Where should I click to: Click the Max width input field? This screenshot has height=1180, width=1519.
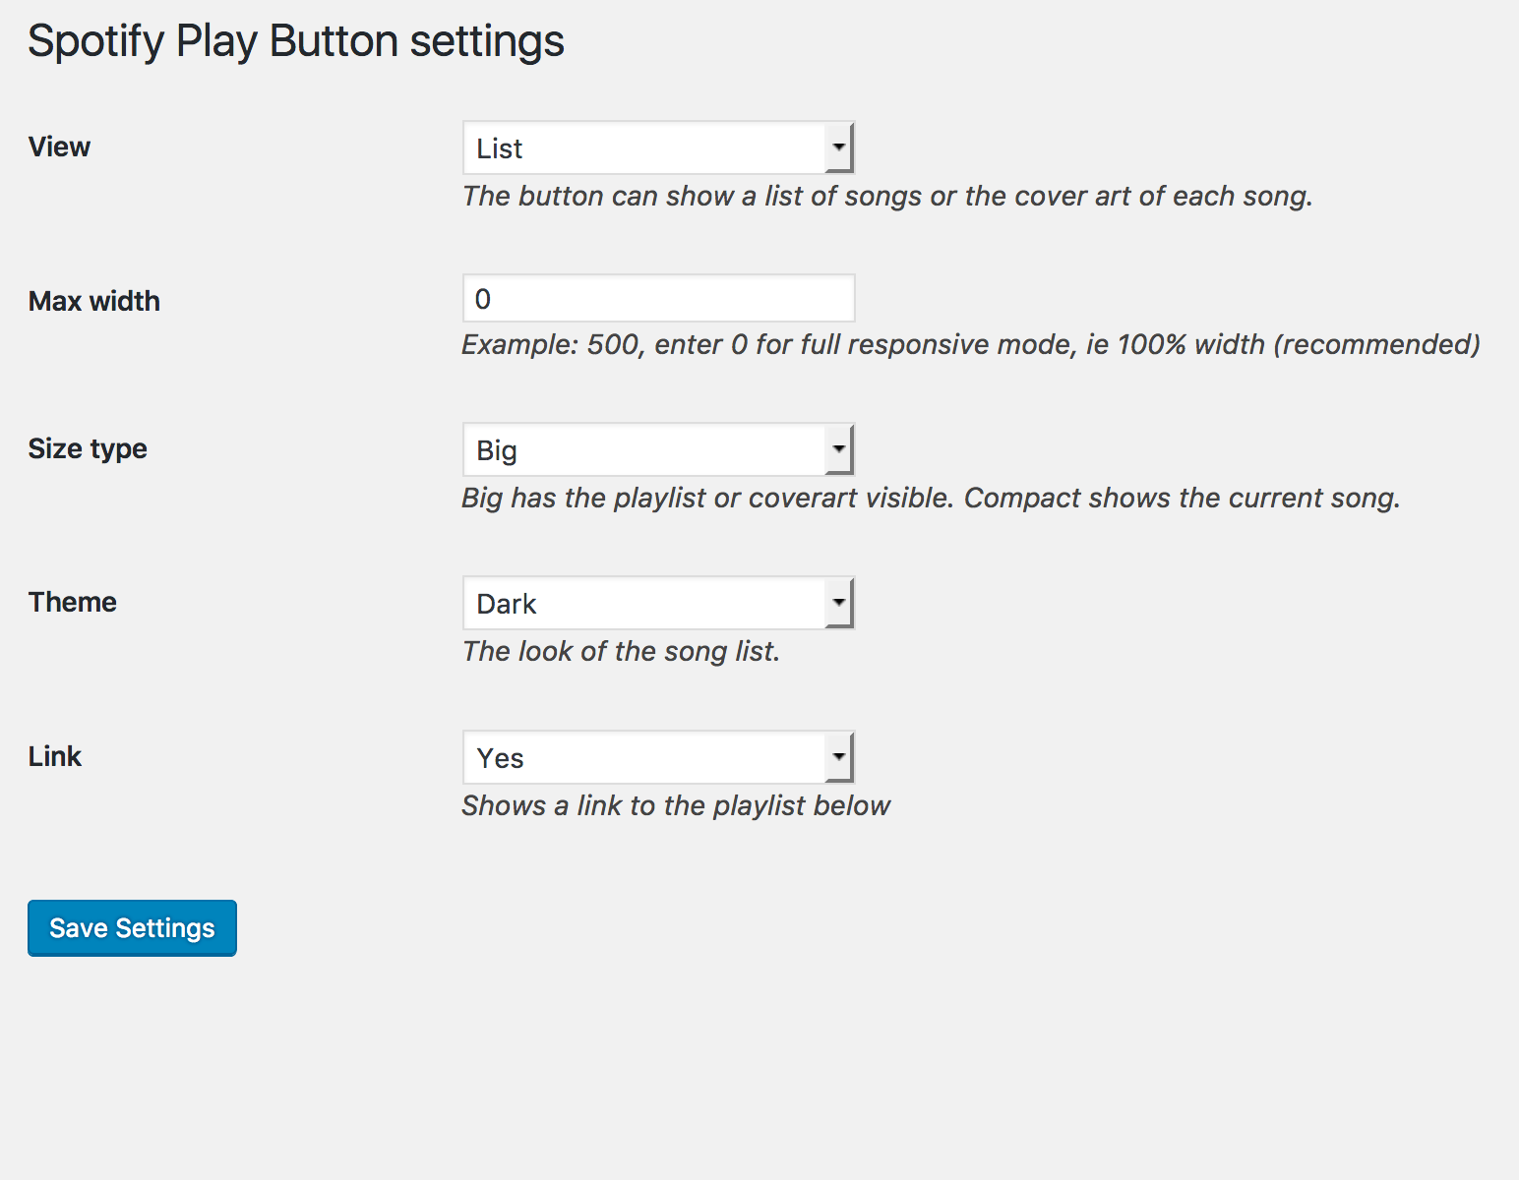658,299
